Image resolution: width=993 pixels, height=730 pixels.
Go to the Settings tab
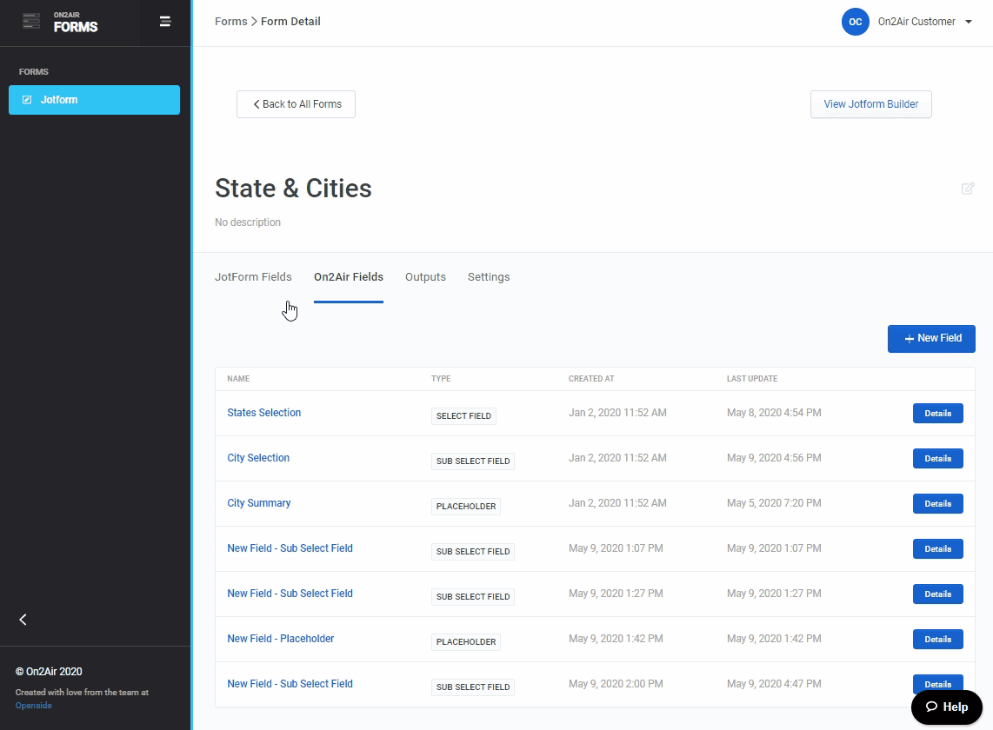click(x=489, y=277)
